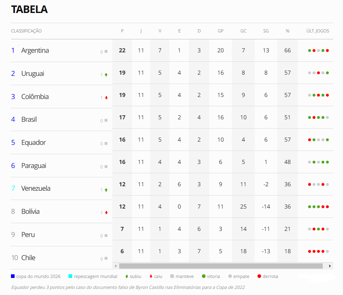Screen dimensions: 343x295
Task: Click the scrollbar left arrow
Action: pyautogui.click(x=116, y=266)
